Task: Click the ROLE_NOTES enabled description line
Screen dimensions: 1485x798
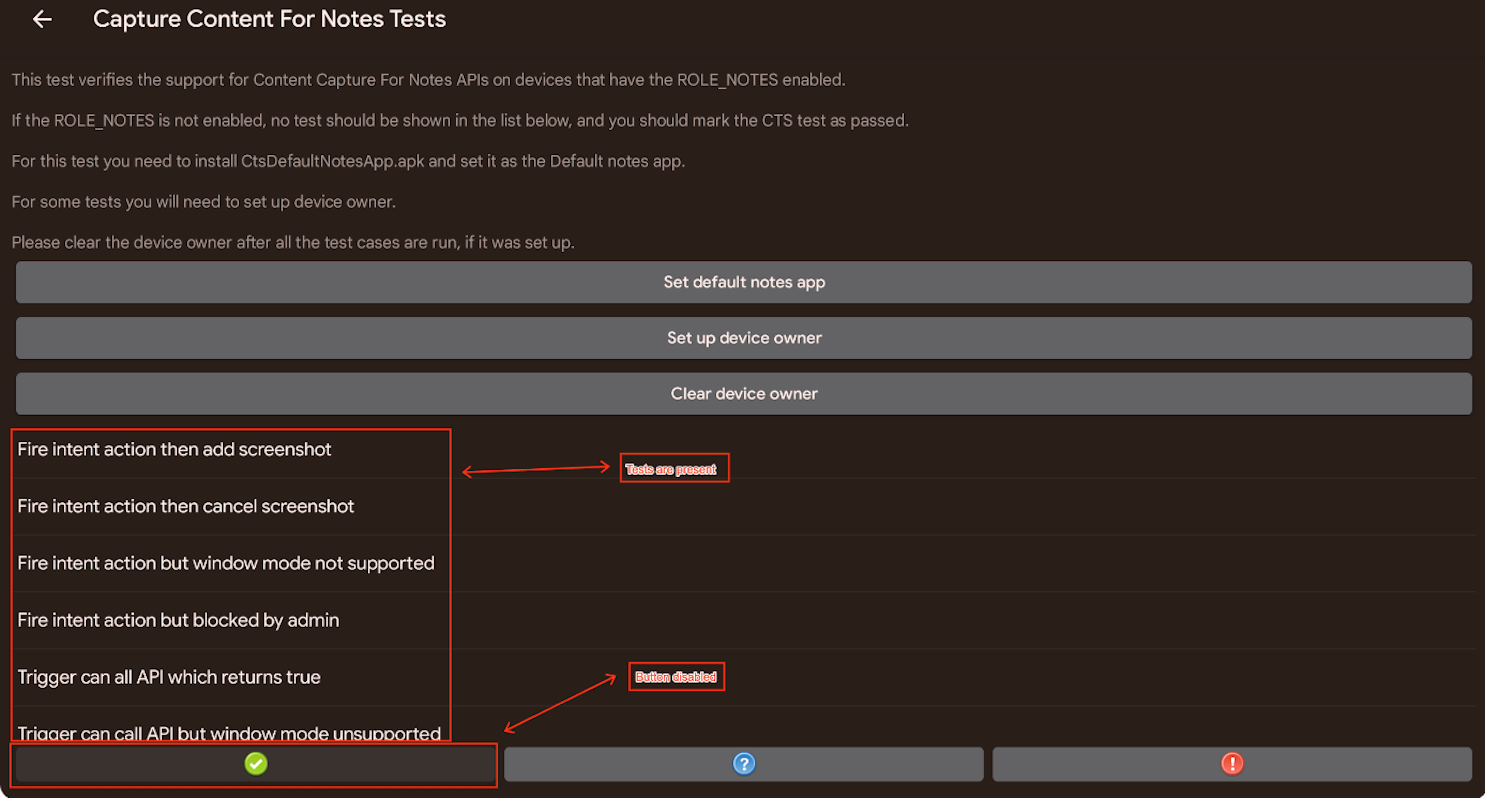Action: point(428,80)
